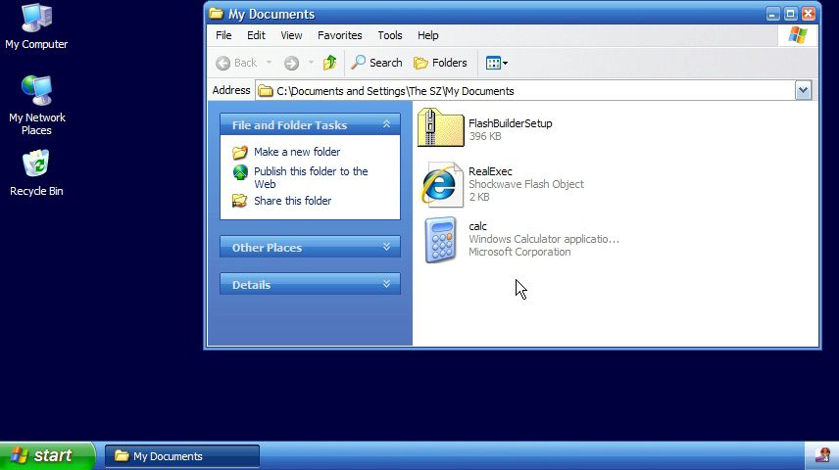Select the RealExec Shockwave Flash file icon
The height and width of the screenshot is (470, 839).
click(x=440, y=184)
